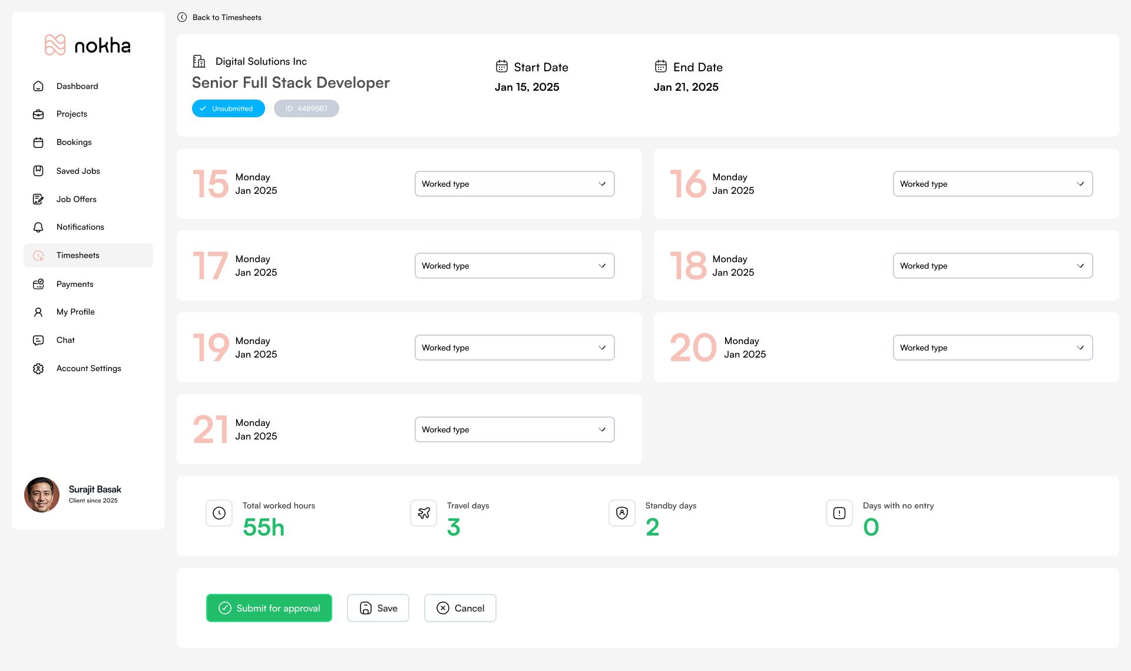Click the Chat bubble icon

click(x=38, y=341)
